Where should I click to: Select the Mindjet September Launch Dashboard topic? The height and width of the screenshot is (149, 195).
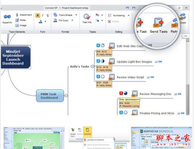click(x=16, y=57)
